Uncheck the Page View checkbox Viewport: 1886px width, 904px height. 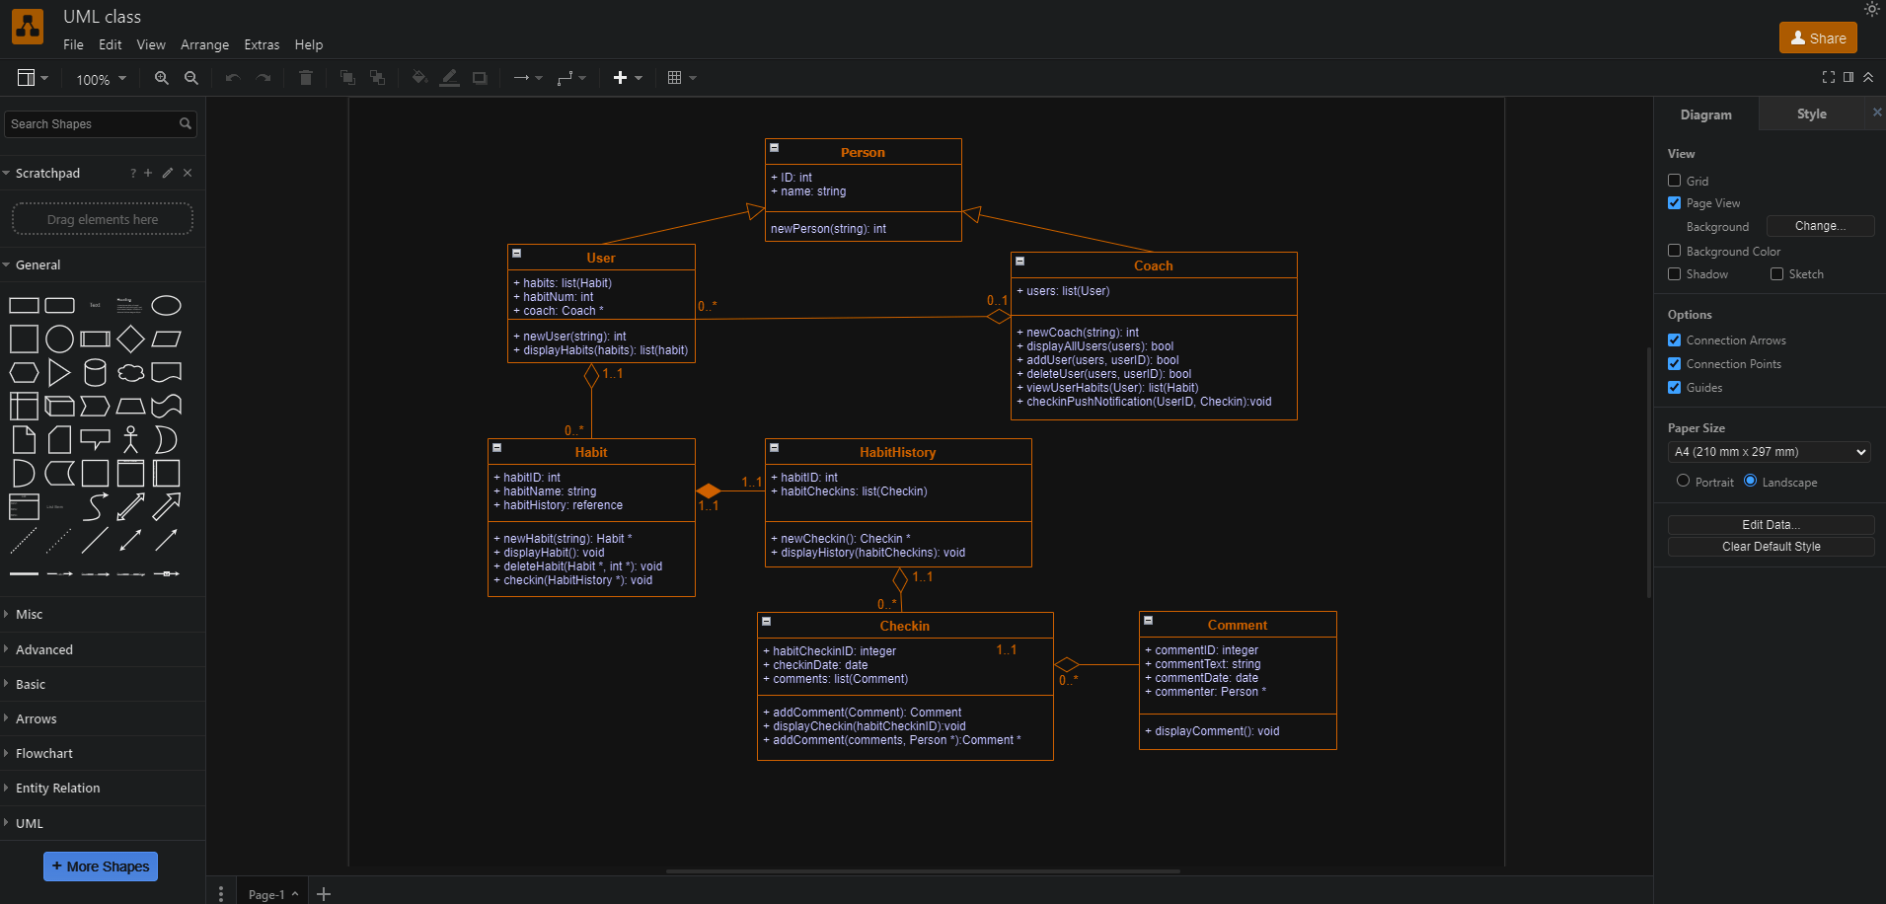click(1674, 203)
